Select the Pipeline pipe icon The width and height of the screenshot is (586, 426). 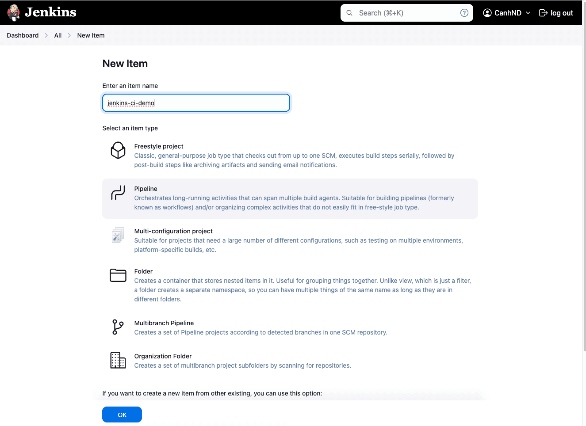tap(118, 193)
